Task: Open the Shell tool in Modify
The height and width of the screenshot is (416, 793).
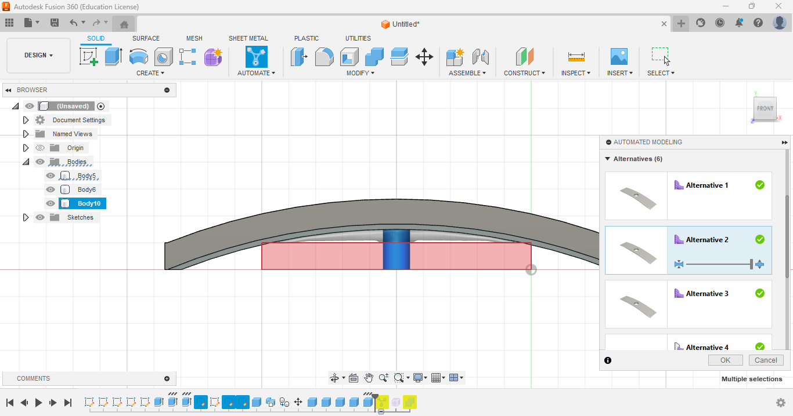Action: 349,57
